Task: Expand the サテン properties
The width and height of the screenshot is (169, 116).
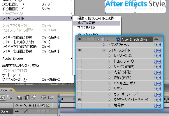Action: 110,89
